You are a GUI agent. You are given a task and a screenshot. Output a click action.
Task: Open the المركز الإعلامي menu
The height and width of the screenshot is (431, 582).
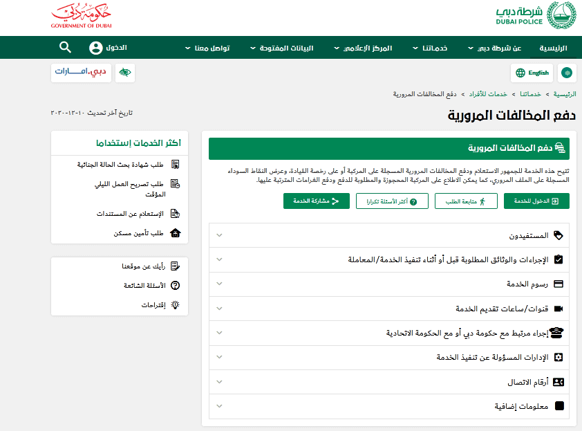click(363, 48)
